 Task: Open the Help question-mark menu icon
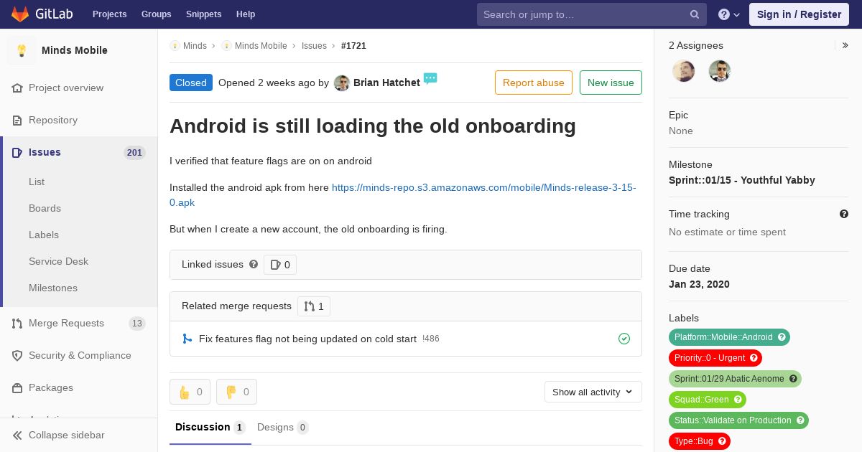724,14
